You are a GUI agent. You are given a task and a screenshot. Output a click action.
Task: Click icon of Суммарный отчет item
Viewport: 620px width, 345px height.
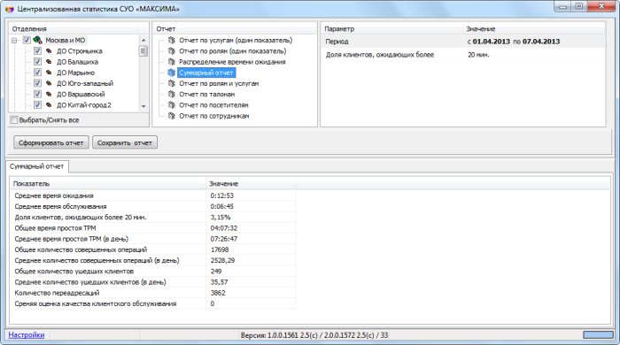[x=171, y=73]
